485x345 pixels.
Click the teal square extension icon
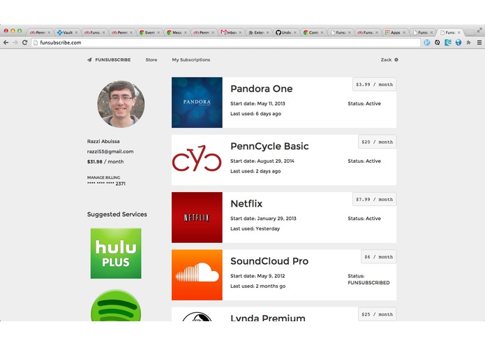click(448, 43)
